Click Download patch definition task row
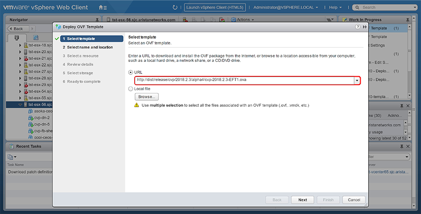 pos(29,172)
